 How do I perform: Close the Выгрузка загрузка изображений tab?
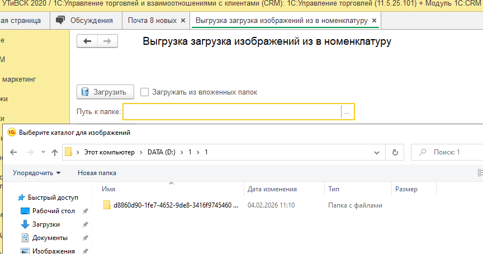tap(374, 20)
